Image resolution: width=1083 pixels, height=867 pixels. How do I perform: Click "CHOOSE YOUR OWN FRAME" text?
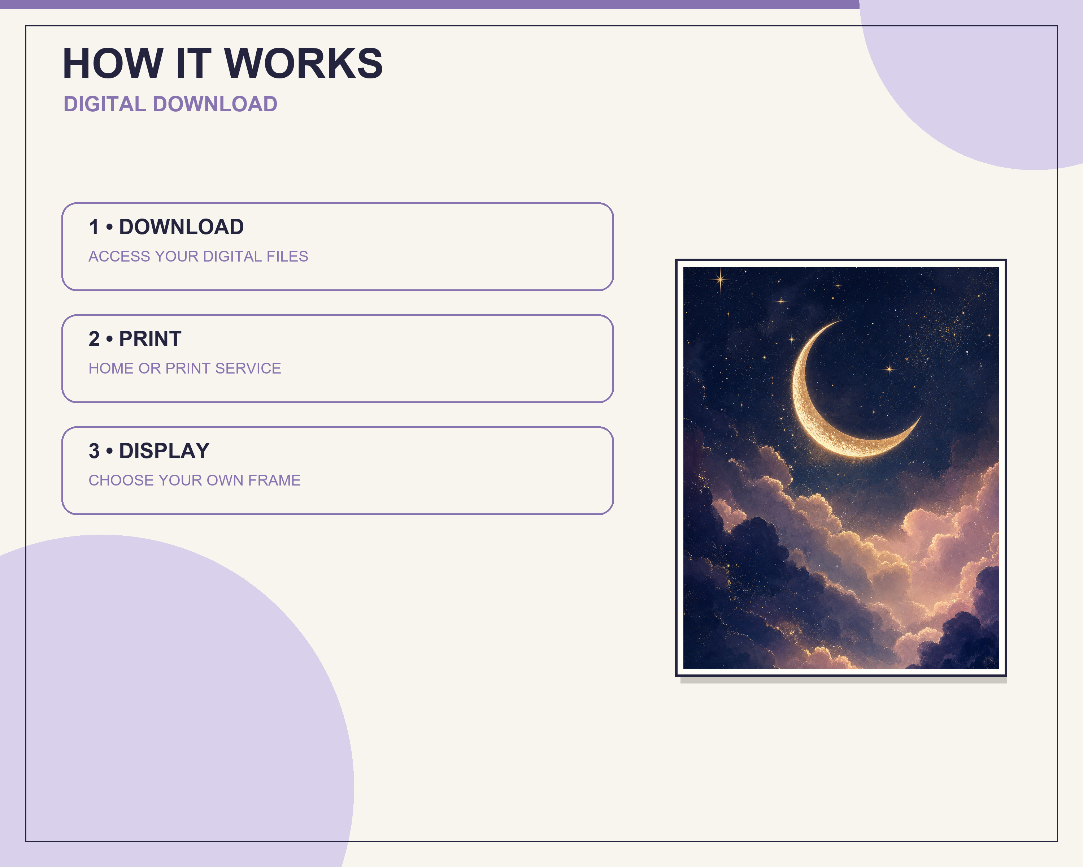point(194,480)
